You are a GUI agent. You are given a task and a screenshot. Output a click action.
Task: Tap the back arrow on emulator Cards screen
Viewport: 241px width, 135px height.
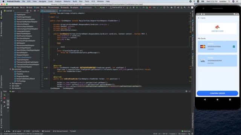coord(199,18)
